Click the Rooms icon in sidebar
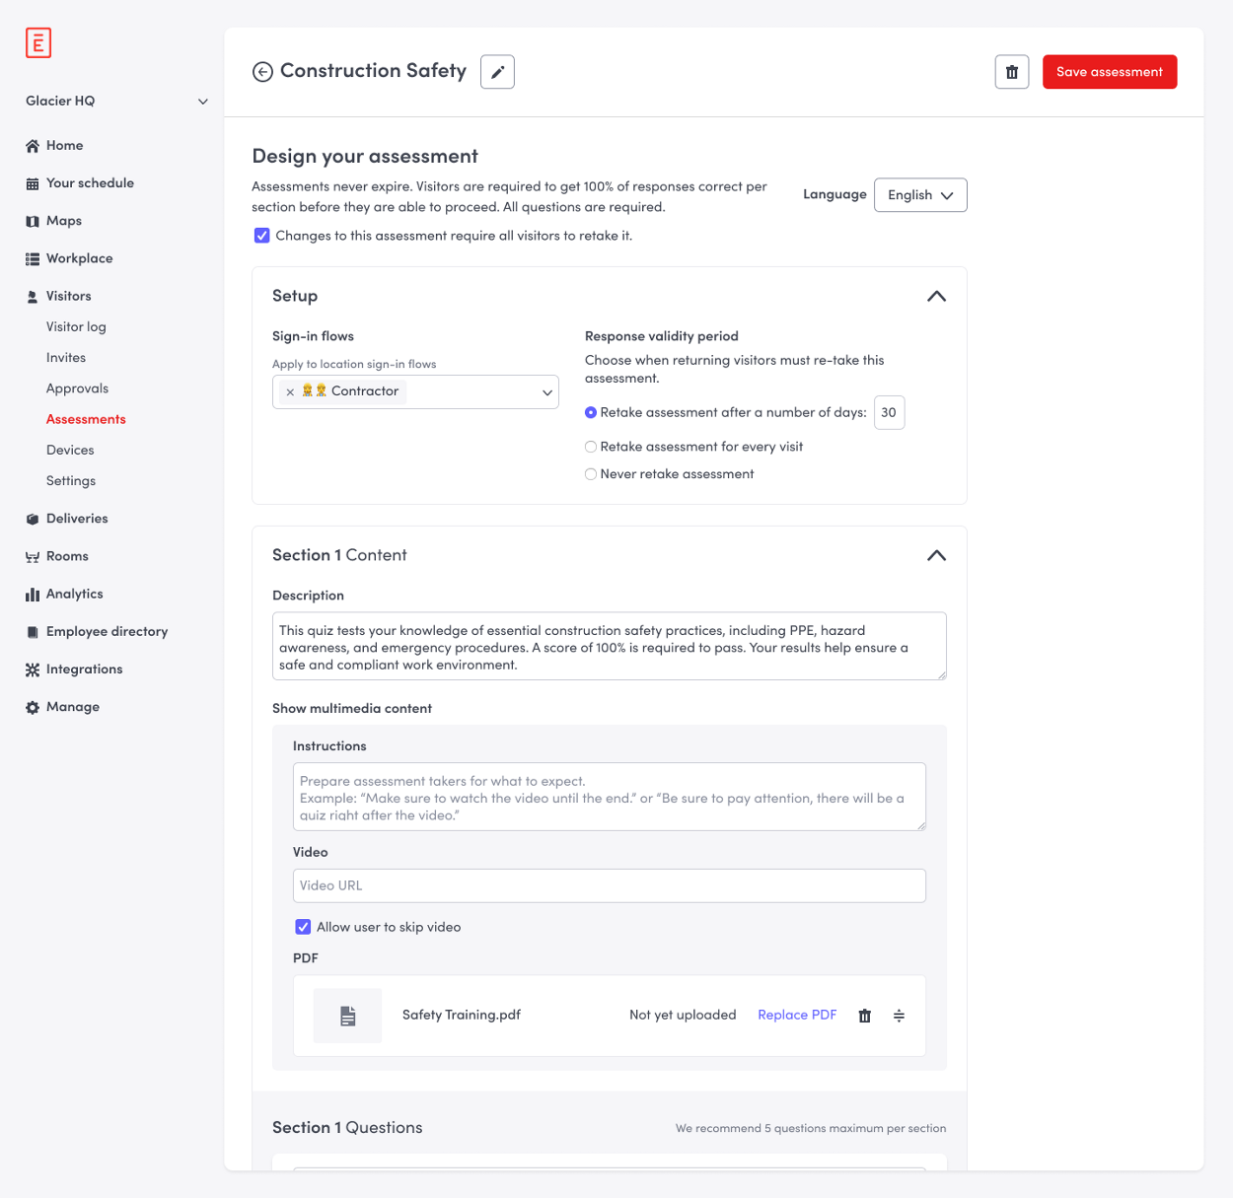 [33, 556]
